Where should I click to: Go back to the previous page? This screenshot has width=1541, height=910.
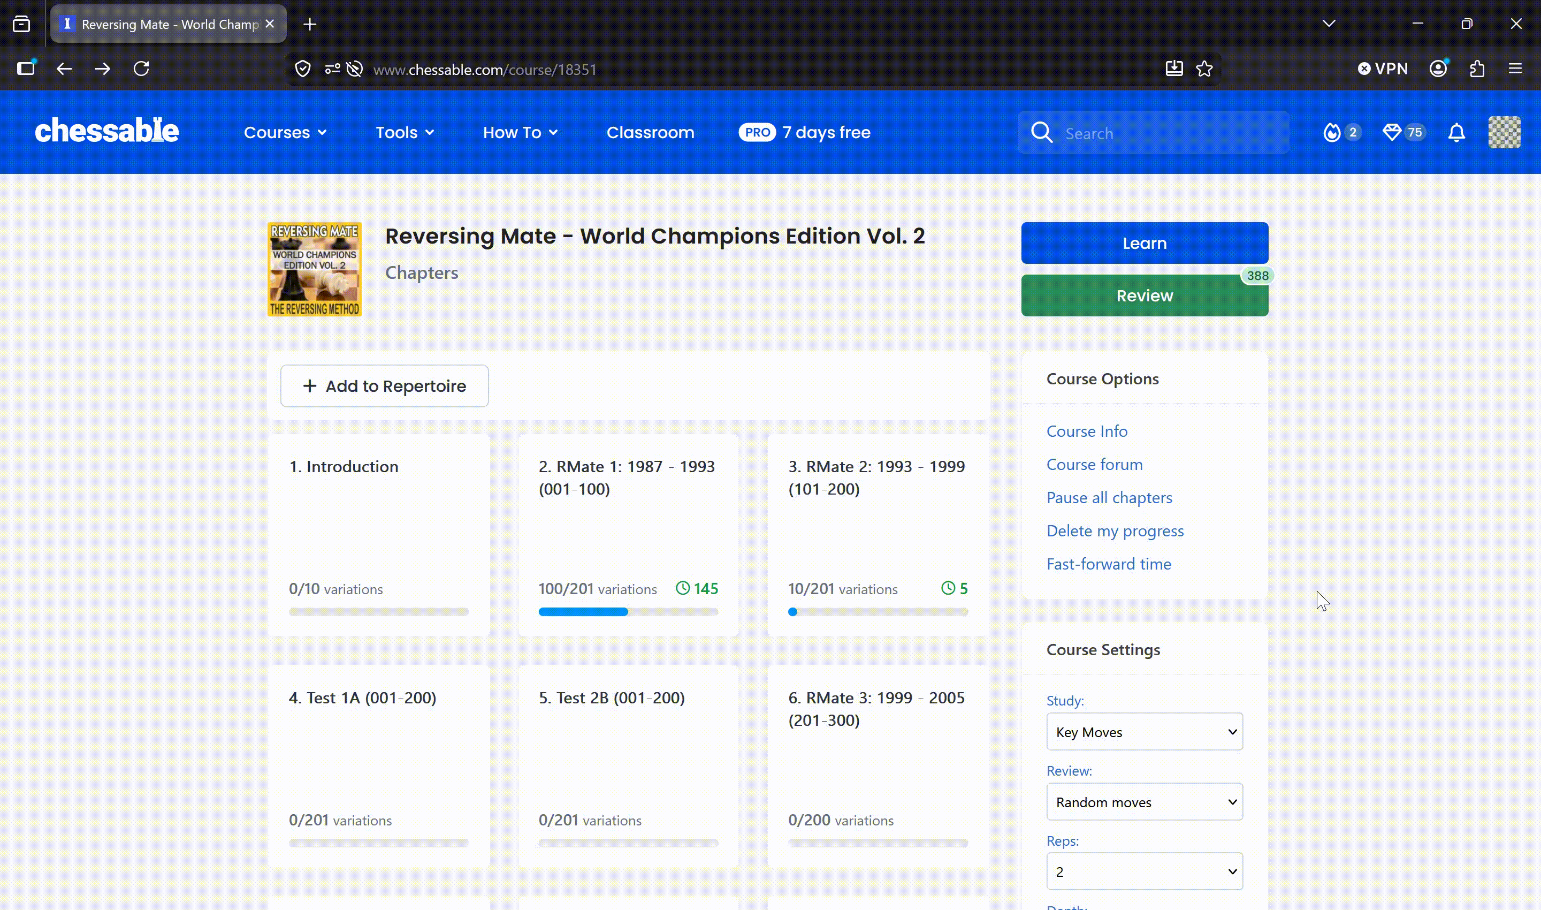click(x=64, y=69)
